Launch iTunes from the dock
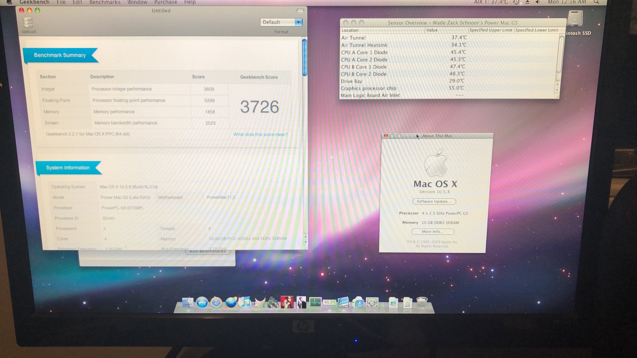This screenshot has width=637, height=358. click(x=245, y=302)
